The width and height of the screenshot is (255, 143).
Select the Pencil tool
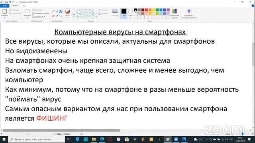53,12
